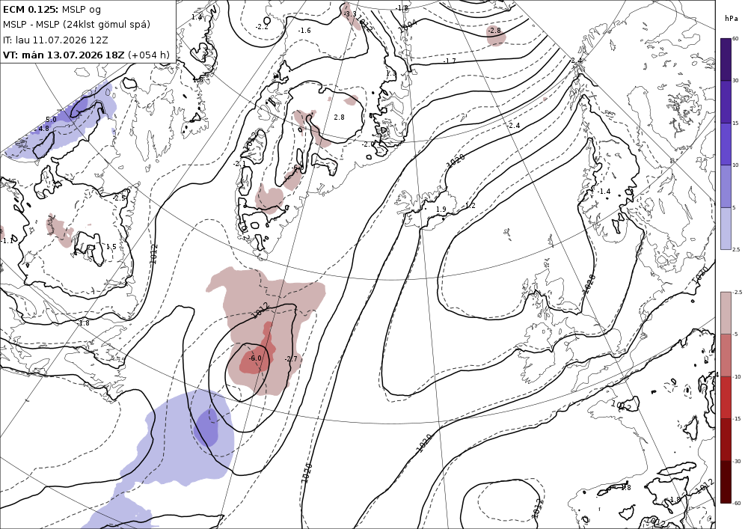
Task: Click the '1.5' value label
Action: [111, 247]
